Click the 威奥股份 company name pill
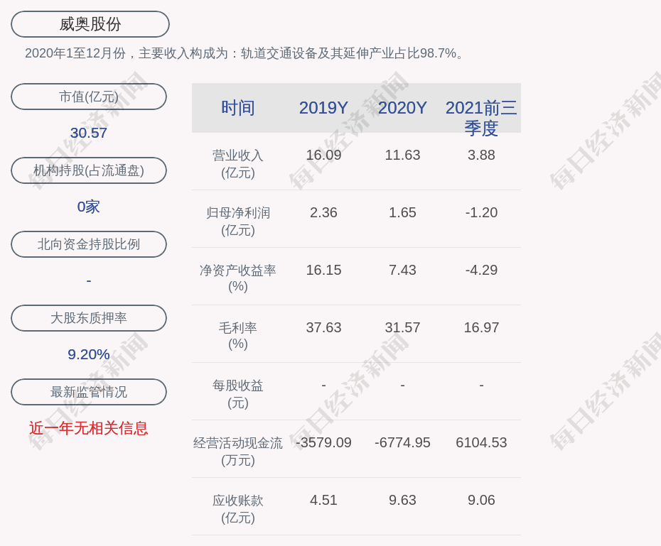Image resolution: width=661 pixels, height=546 pixels. tap(90, 24)
